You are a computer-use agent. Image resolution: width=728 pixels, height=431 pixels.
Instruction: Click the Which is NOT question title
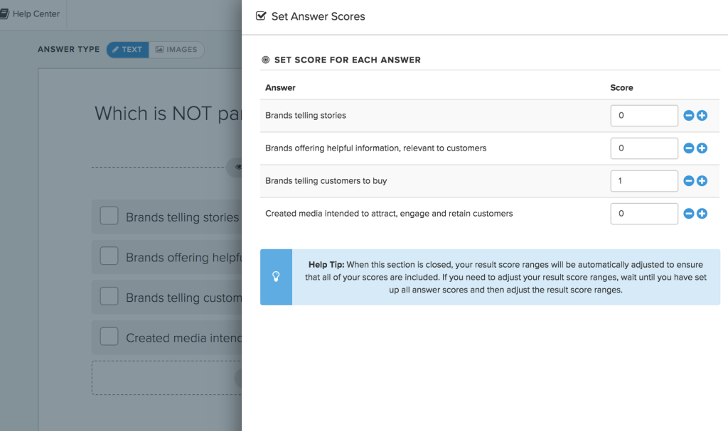[x=168, y=114]
